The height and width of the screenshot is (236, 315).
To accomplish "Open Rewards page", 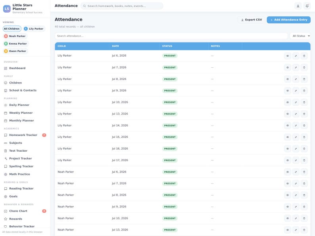I will pyautogui.click(x=25, y=219).
